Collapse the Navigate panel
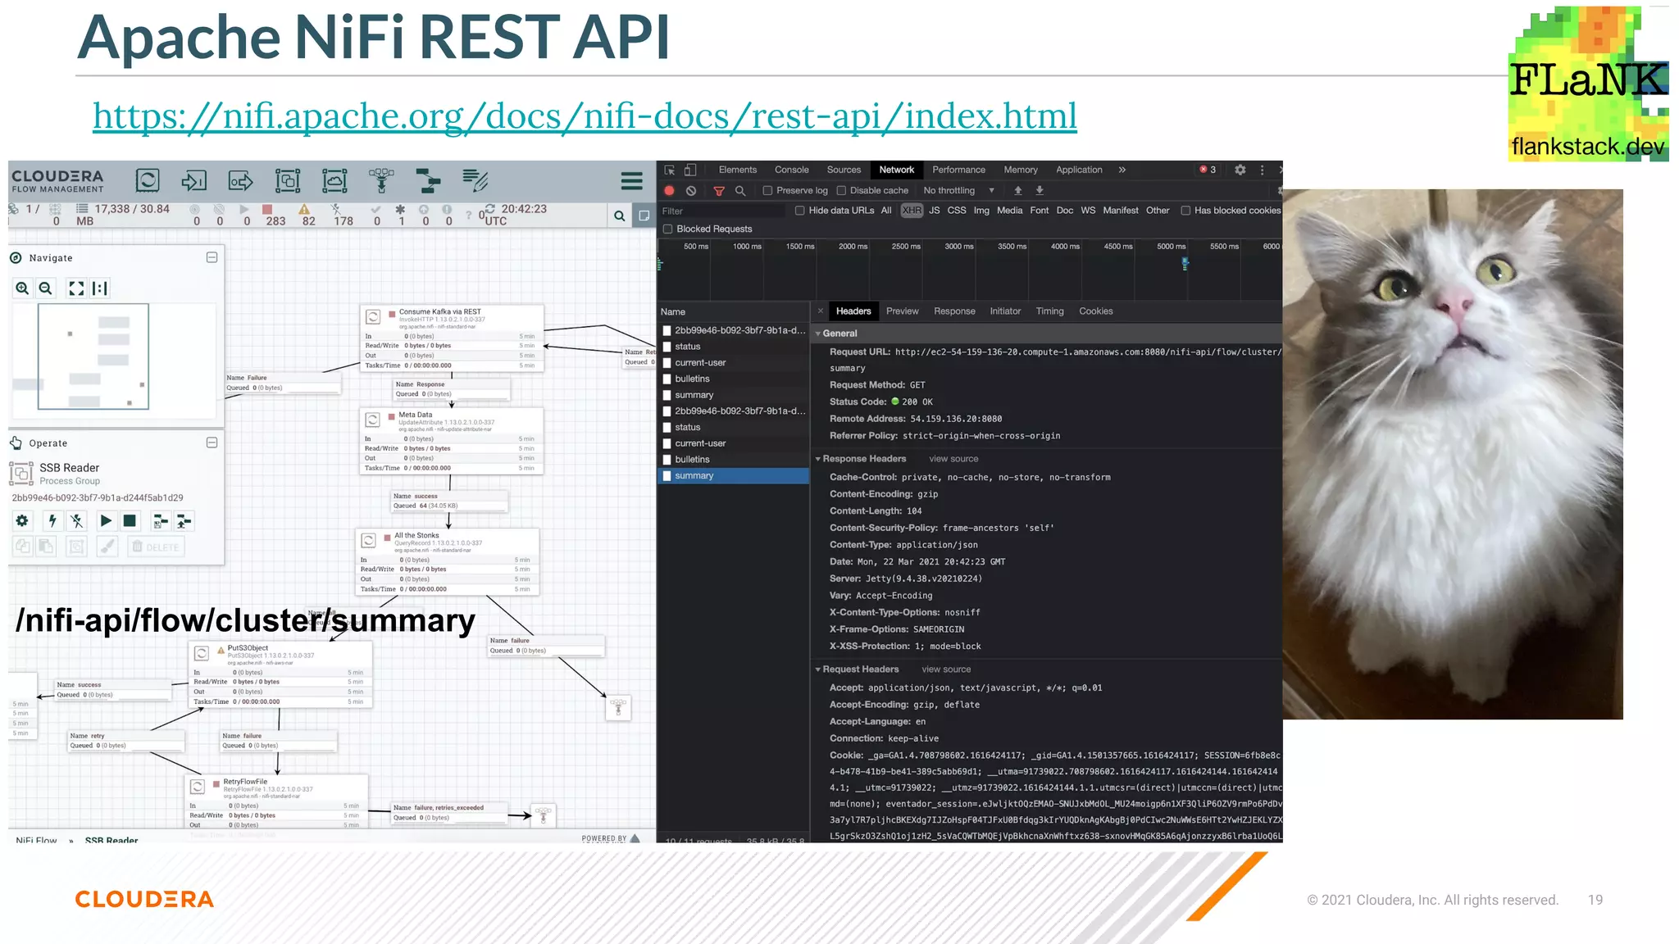This screenshot has height=944, width=1679. click(x=212, y=257)
